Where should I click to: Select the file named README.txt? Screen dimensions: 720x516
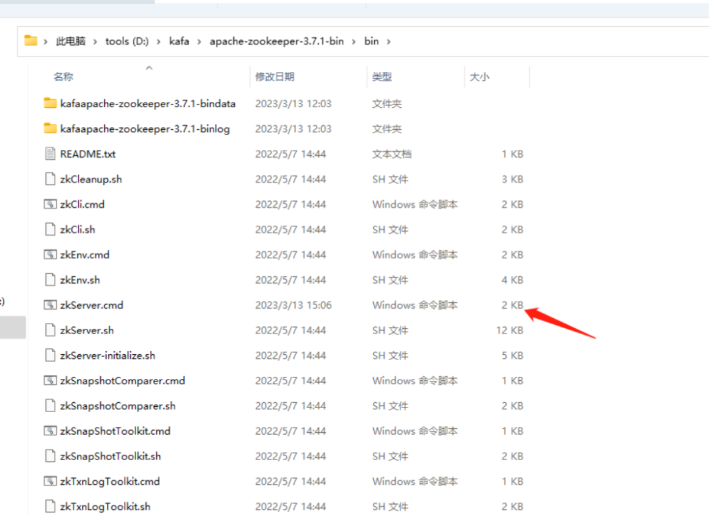[x=88, y=154]
